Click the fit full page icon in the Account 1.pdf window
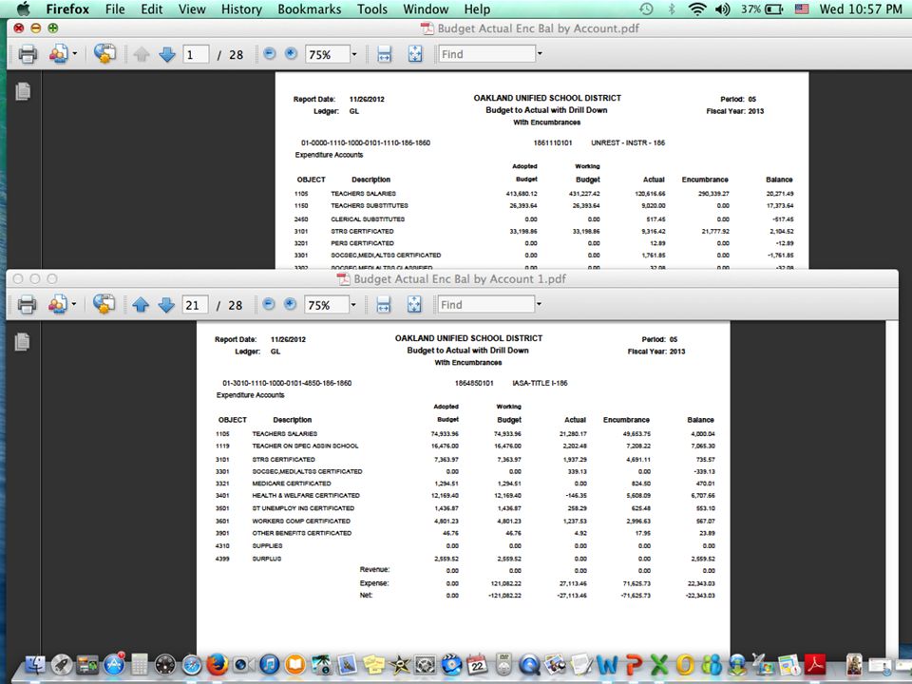 click(414, 305)
